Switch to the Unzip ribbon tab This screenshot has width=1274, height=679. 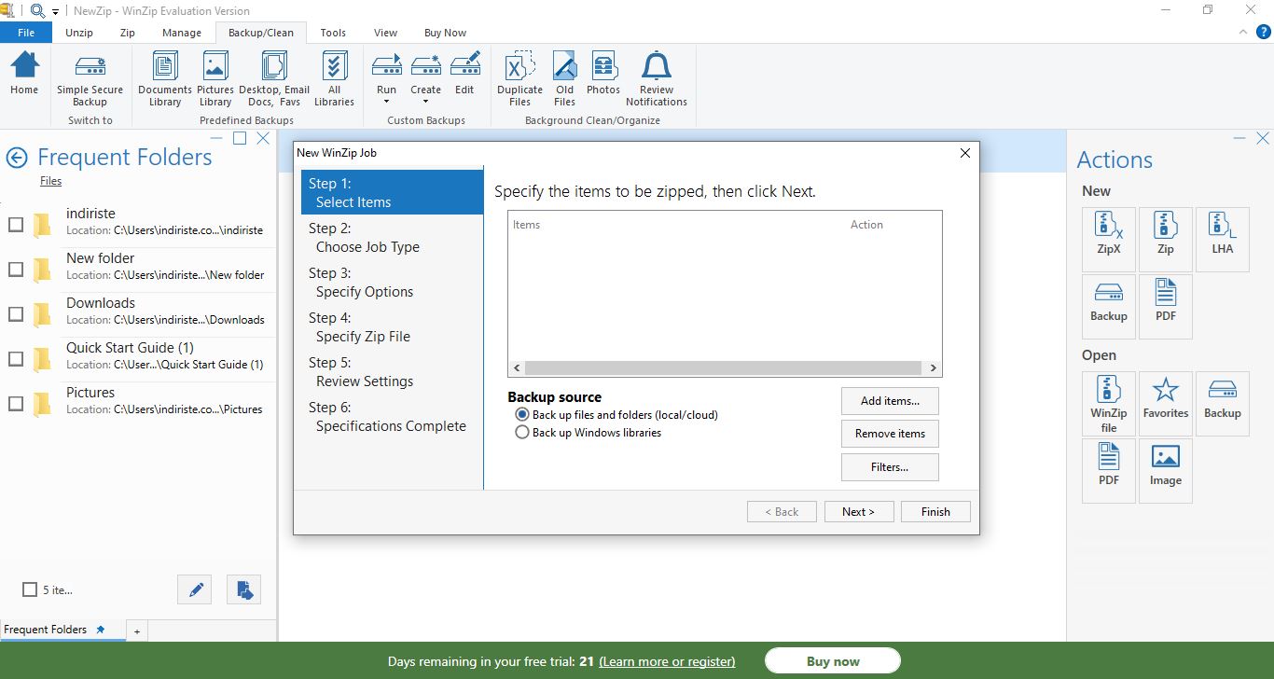pyautogui.click(x=79, y=33)
